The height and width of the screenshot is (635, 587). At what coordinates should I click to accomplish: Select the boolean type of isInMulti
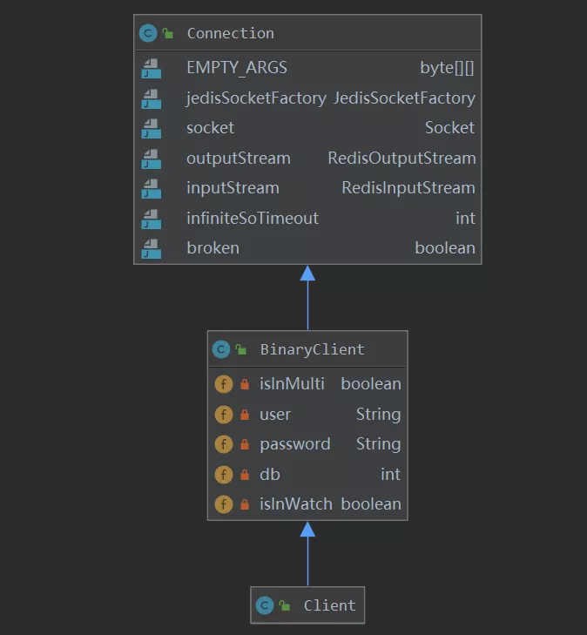(x=371, y=384)
